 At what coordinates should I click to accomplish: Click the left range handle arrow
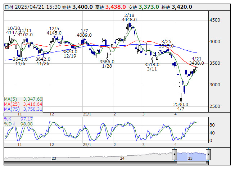175,155
